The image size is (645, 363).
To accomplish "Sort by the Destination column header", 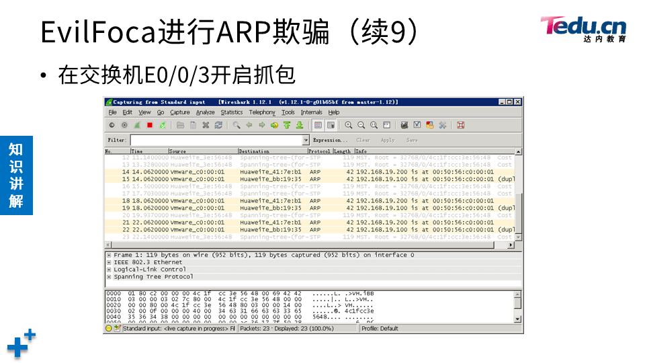I will 273,151.
